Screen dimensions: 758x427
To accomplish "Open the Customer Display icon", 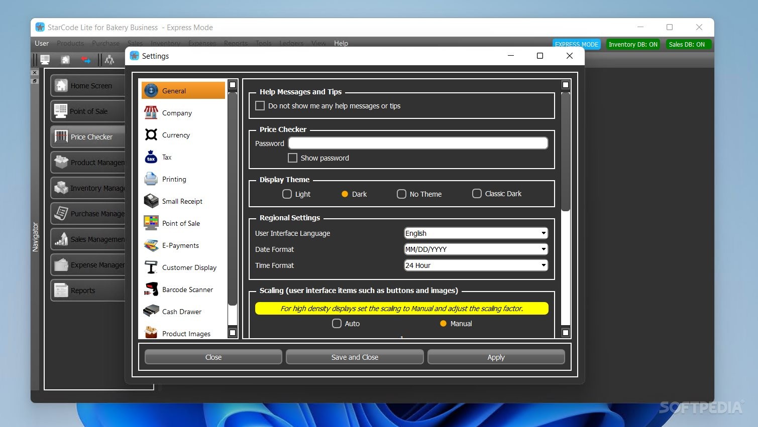I will (151, 267).
